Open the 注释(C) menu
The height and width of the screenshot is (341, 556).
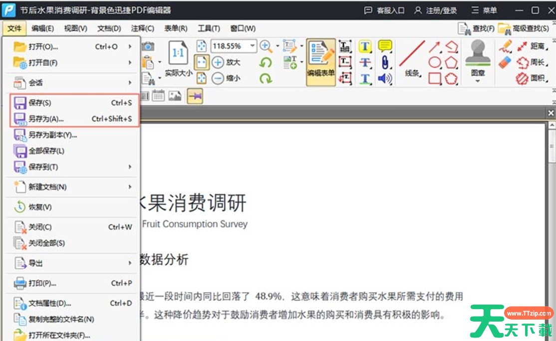coord(143,28)
